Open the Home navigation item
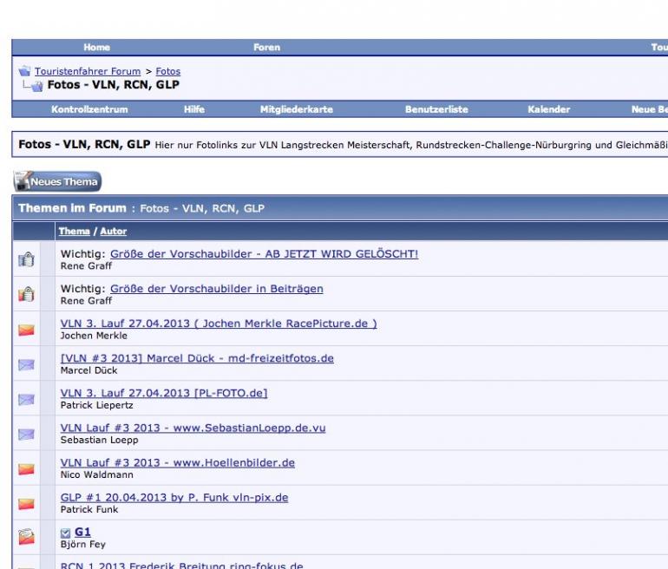This screenshot has width=668, height=569. tap(97, 47)
